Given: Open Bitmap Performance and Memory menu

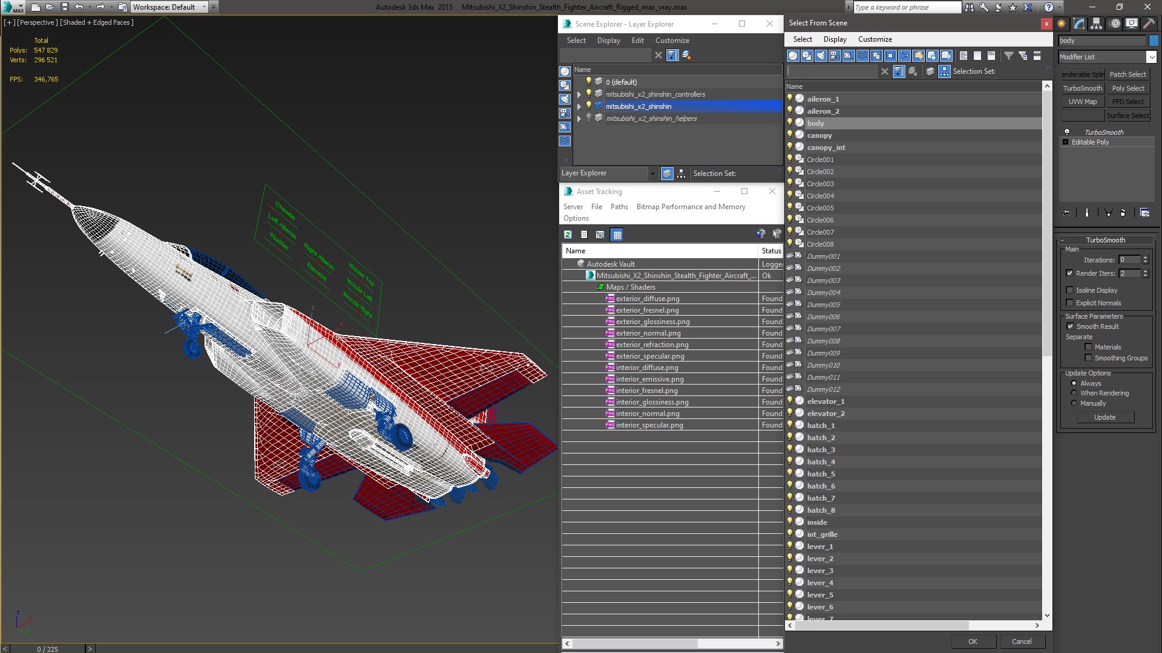Looking at the screenshot, I should click(x=691, y=207).
